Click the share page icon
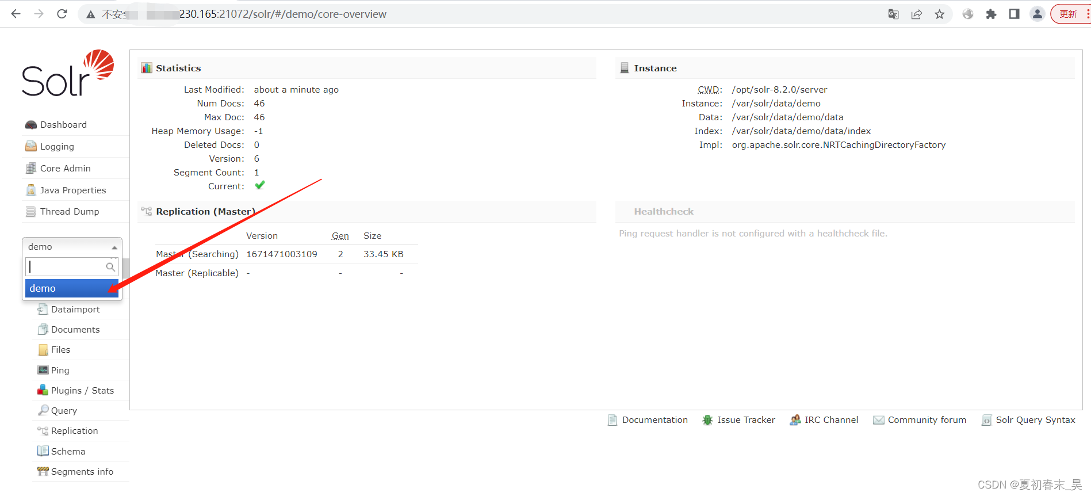 coord(917,14)
